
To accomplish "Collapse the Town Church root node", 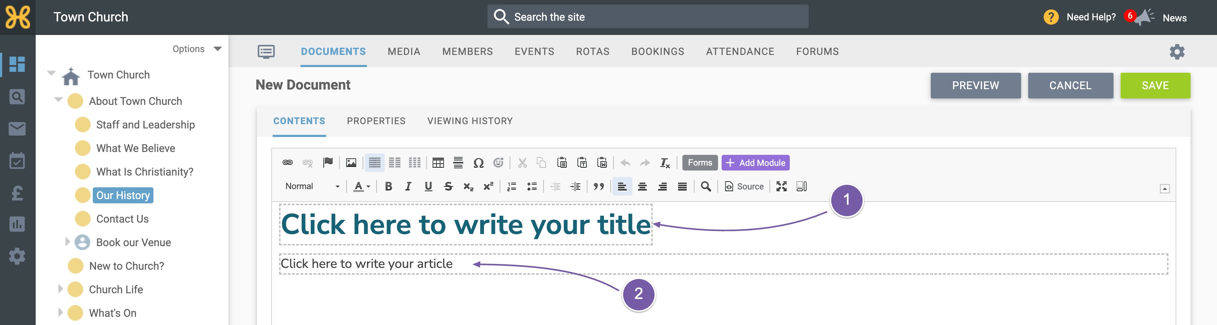I will [51, 73].
